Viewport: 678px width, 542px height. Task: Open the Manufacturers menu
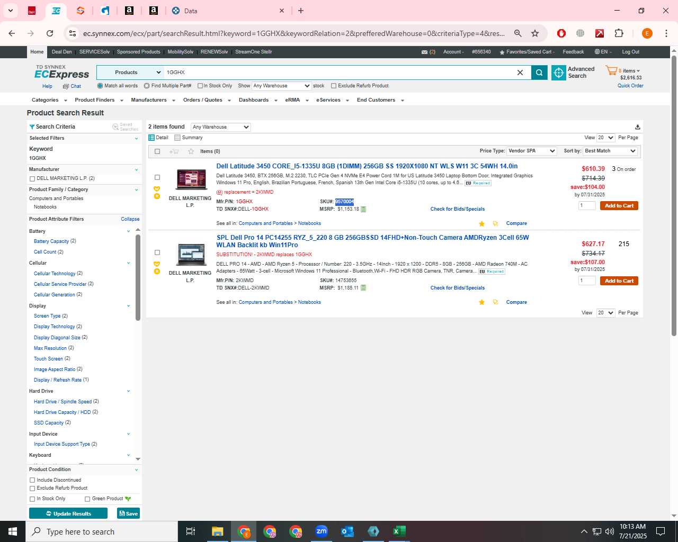[x=153, y=100]
